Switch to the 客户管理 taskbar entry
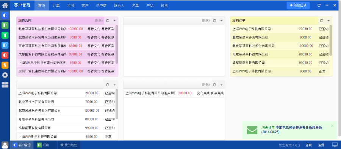 tap(22, 145)
